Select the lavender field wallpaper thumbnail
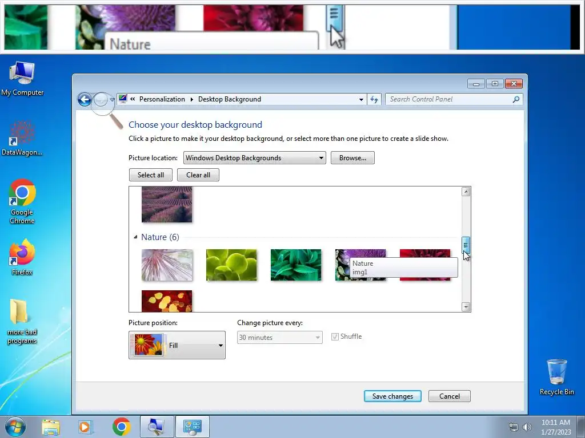This screenshot has height=438, width=585. pyautogui.click(x=167, y=205)
